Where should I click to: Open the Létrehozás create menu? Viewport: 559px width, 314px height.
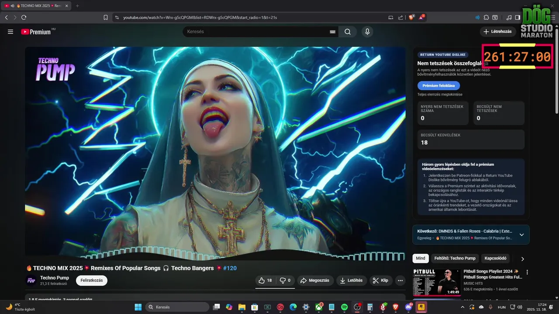498,32
